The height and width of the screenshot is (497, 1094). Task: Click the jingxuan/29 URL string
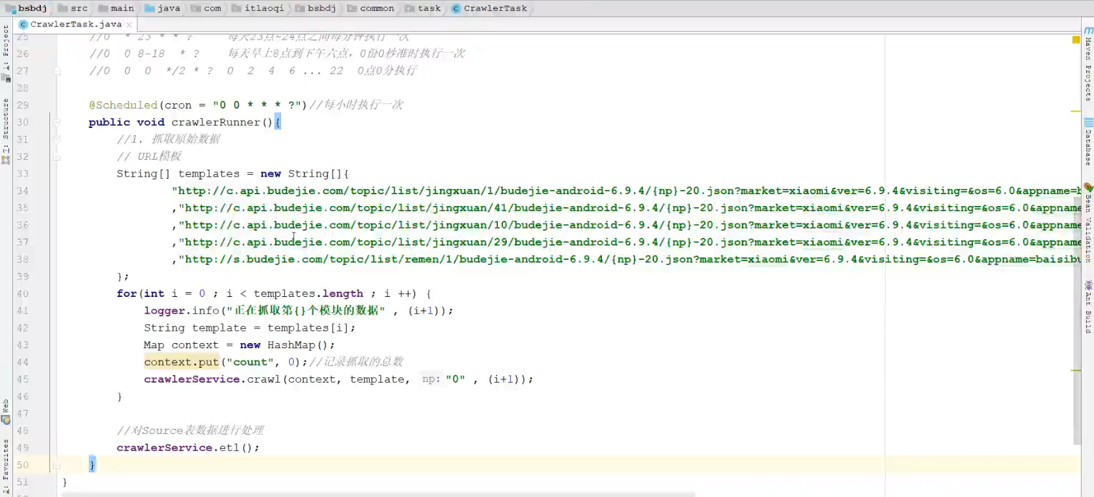pos(630,242)
